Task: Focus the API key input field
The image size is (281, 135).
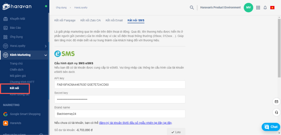Action: [x=120, y=85]
